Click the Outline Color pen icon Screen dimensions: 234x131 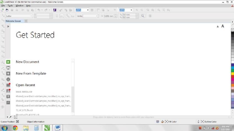pyautogui.click(x=198, y=122)
